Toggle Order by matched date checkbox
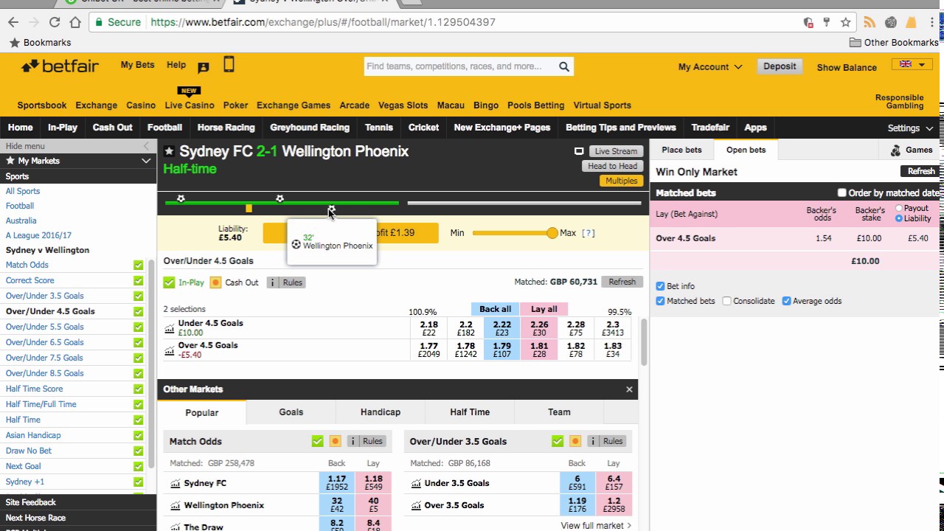 click(x=841, y=193)
